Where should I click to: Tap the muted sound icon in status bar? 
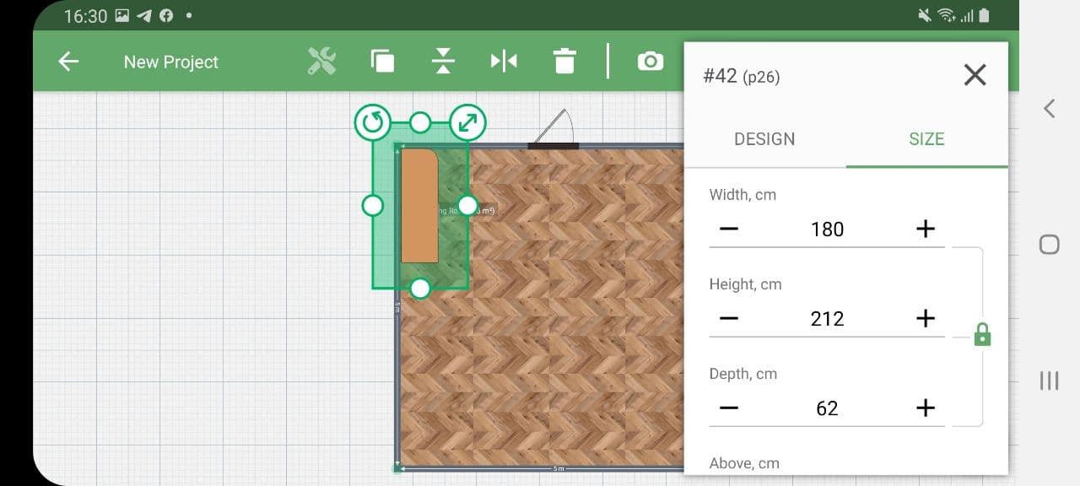926,15
